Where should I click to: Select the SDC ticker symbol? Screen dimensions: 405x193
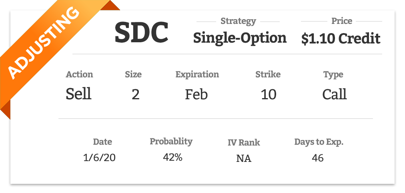tap(142, 33)
